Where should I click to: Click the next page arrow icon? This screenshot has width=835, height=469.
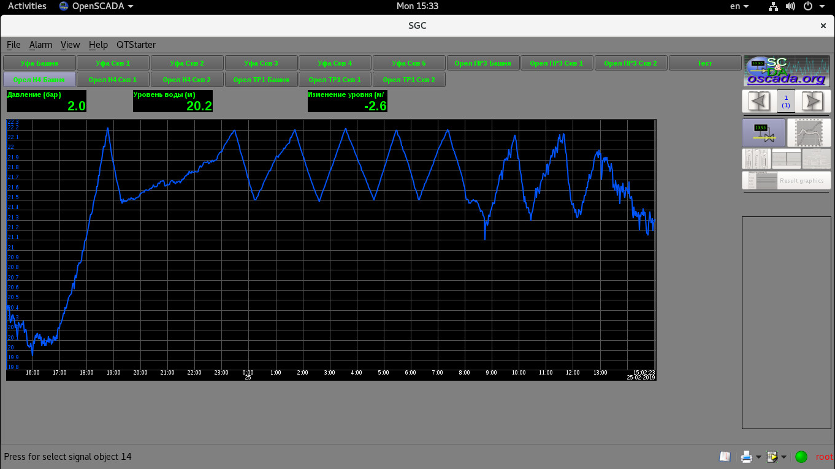[x=812, y=101]
